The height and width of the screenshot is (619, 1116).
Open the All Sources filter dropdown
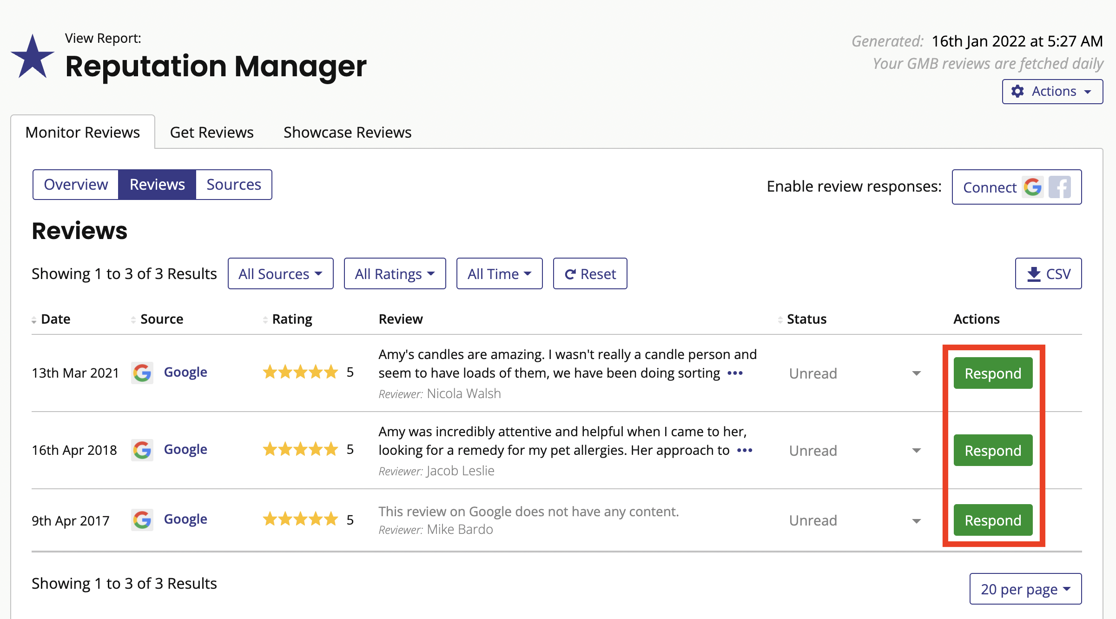point(281,273)
